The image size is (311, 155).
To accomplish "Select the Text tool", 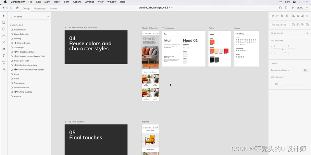I will point(4,56).
